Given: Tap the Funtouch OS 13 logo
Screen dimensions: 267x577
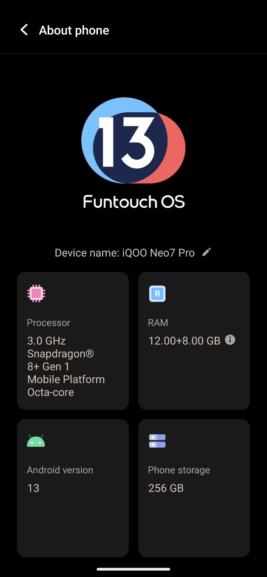Looking at the screenshot, I should point(133,141).
